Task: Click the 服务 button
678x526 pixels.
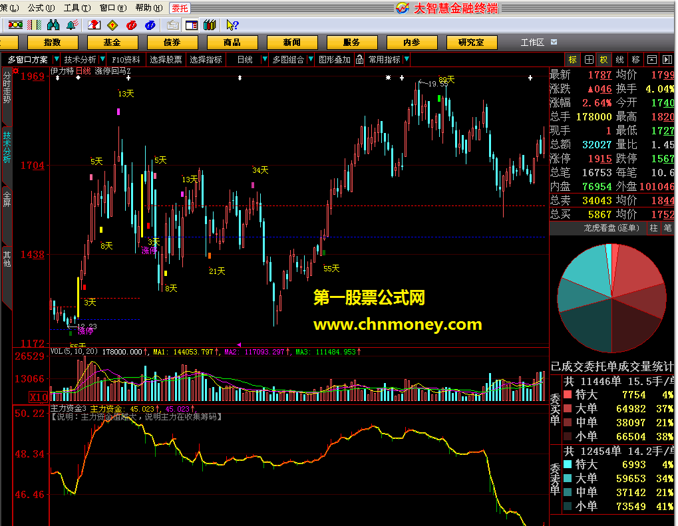Action: (352, 43)
